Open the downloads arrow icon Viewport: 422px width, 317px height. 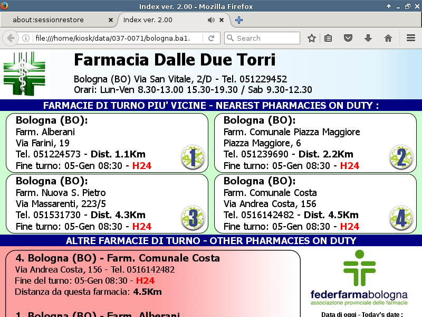[368, 38]
